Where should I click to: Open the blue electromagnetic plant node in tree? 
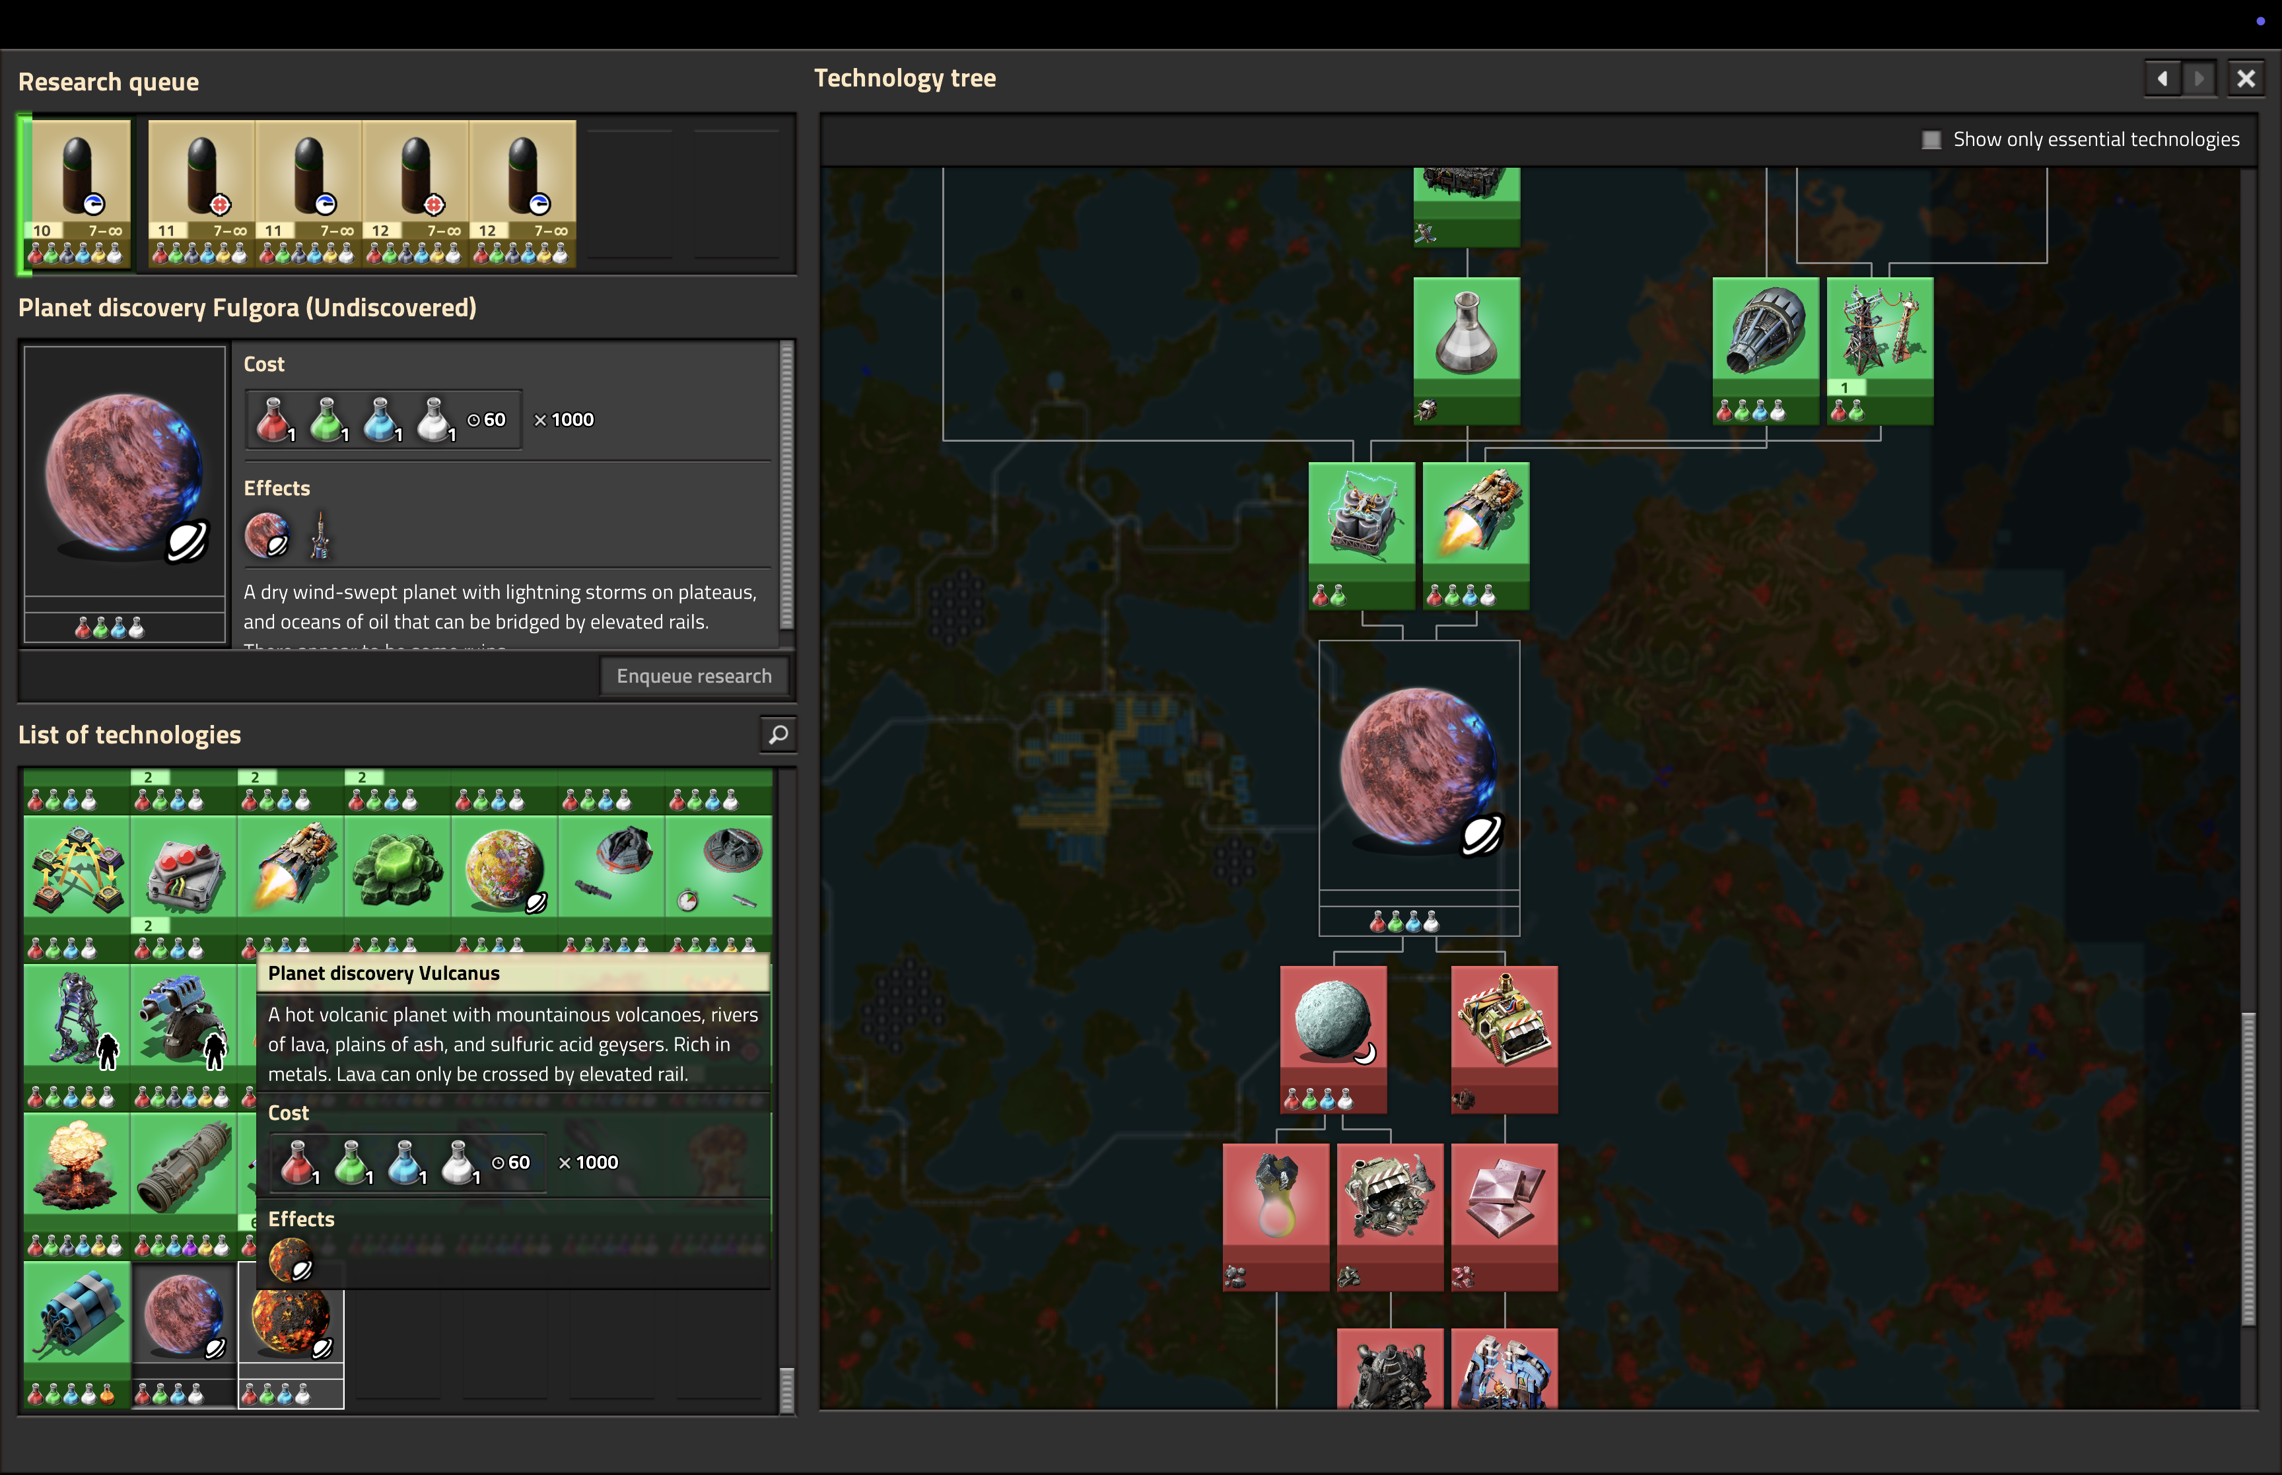coord(1504,1369)
